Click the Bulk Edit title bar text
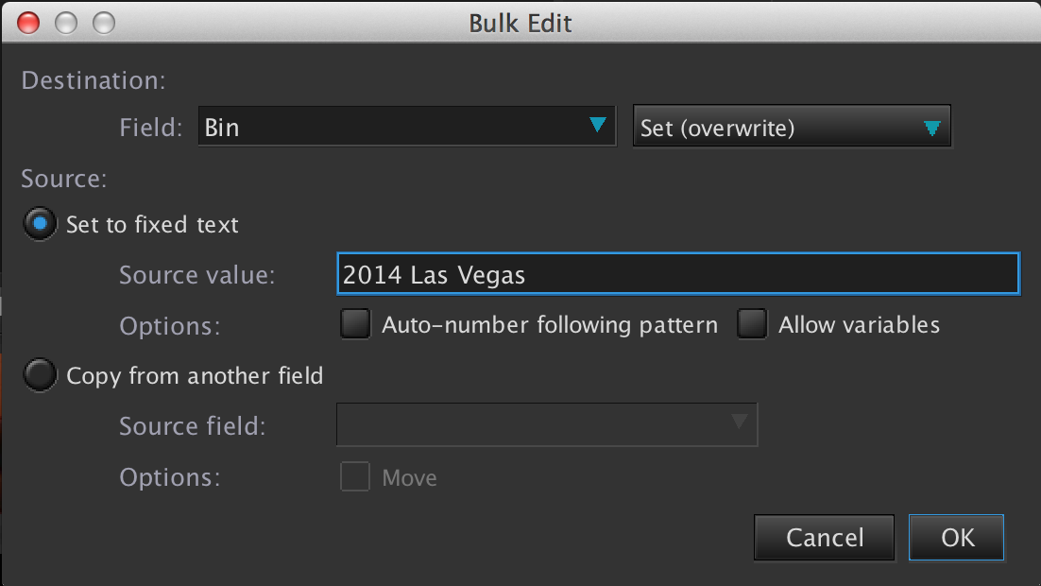 [x=520, y=23]
